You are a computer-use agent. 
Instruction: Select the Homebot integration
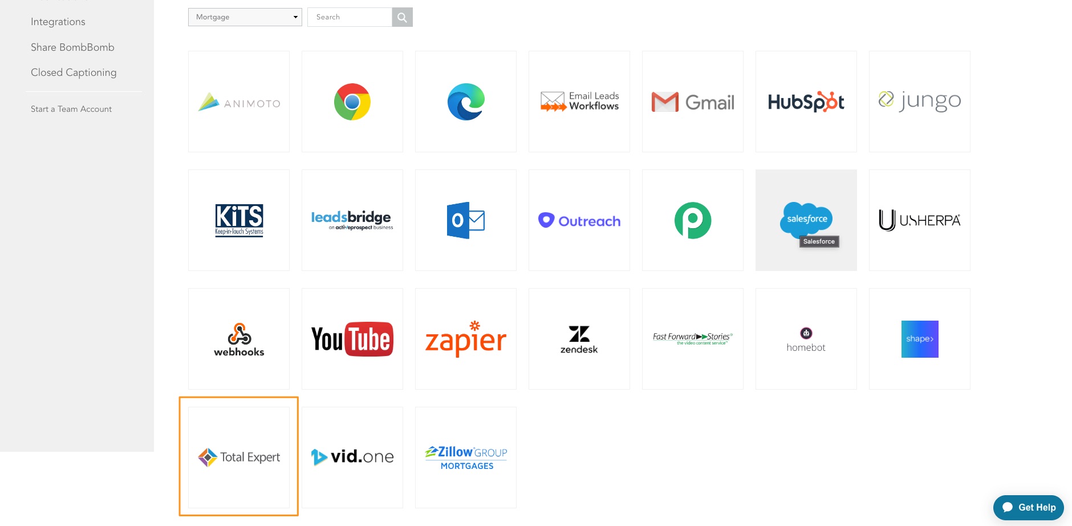[x=806, y=339]
